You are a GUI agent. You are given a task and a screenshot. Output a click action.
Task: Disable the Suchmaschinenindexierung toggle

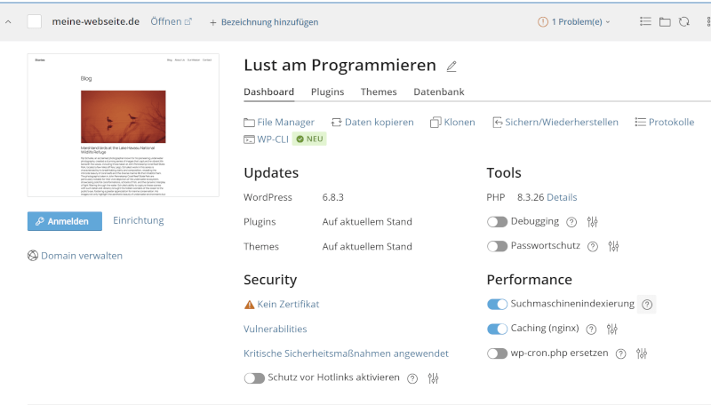pyautogui.click(x=497, y=305)
